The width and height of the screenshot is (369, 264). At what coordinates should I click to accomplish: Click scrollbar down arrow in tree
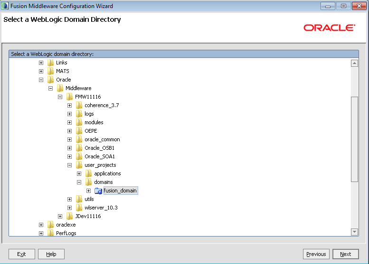pos(354,232)
